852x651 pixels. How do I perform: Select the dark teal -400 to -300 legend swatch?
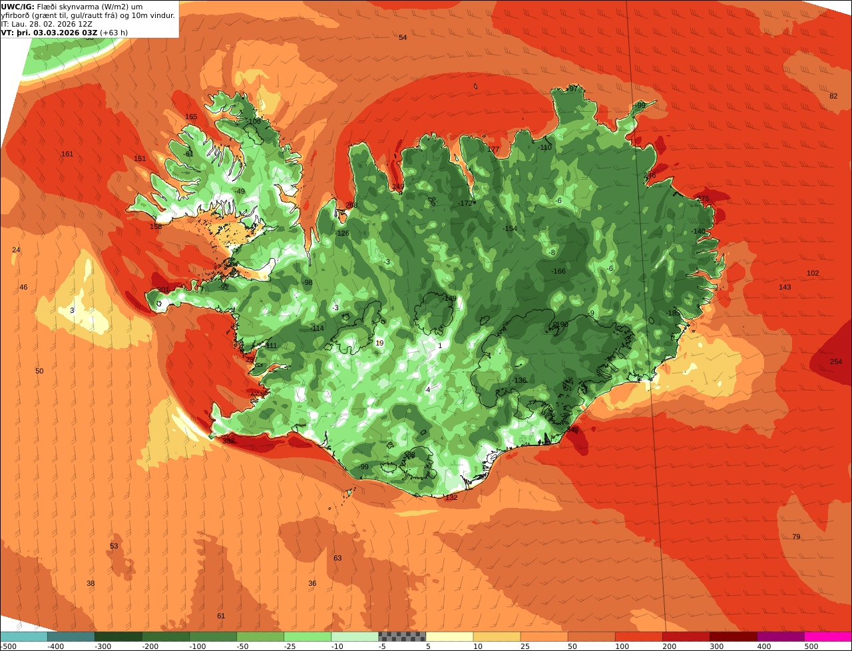(71, 637)
